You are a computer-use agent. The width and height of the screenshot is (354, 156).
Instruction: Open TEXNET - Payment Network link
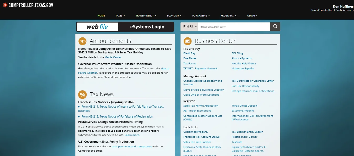pyautogui.click(x=200, y=69)
